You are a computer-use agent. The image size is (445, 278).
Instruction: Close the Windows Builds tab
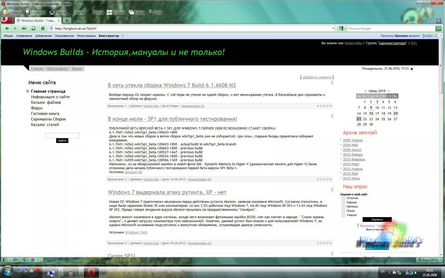[x=59, y=21]
